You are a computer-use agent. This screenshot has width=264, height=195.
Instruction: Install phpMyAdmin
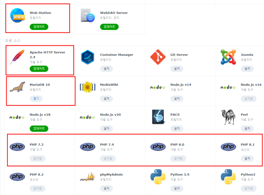(106, 189)
